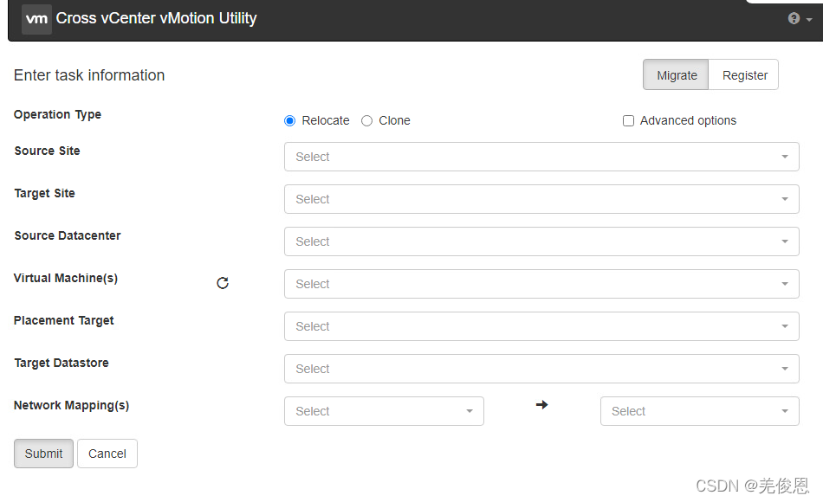Open the source Network Mapping dropdown
The width and height of the screenshot is (823, 502).
(384, 411)
